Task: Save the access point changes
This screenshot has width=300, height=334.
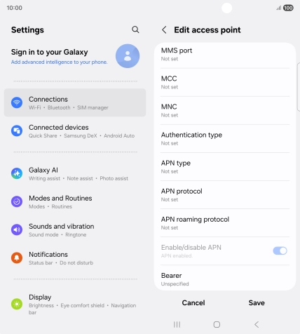Action: [x=257, y=302]
